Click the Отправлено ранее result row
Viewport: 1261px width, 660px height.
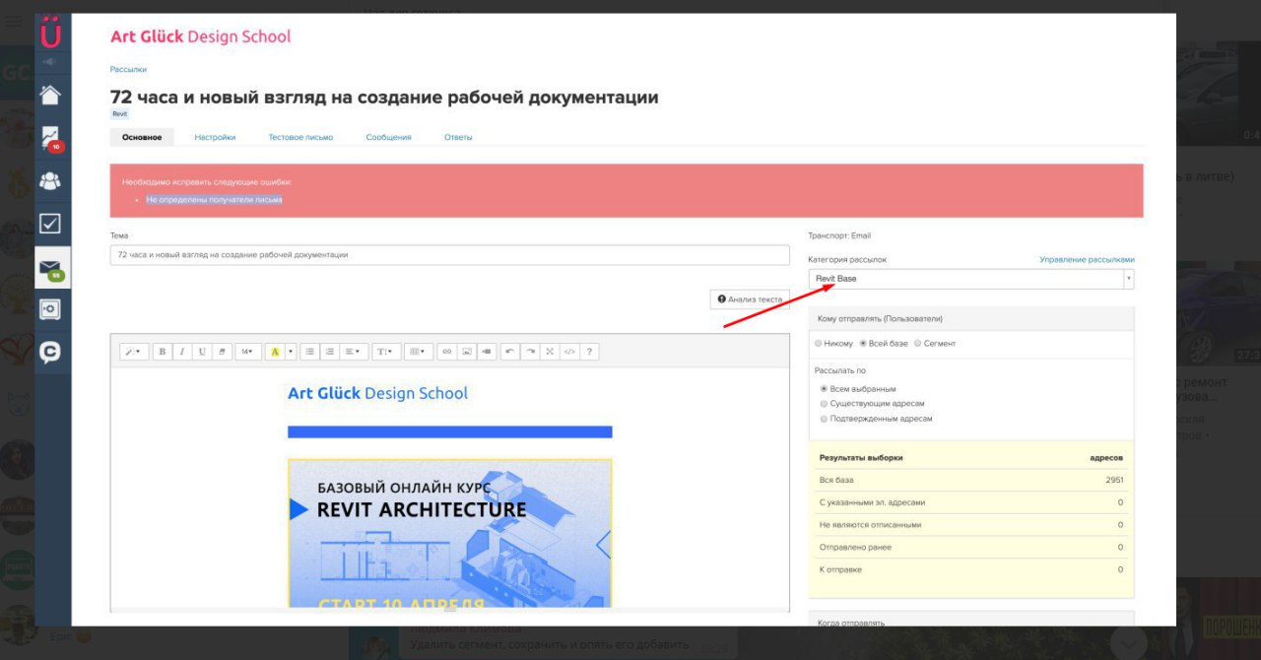point(971,548)
